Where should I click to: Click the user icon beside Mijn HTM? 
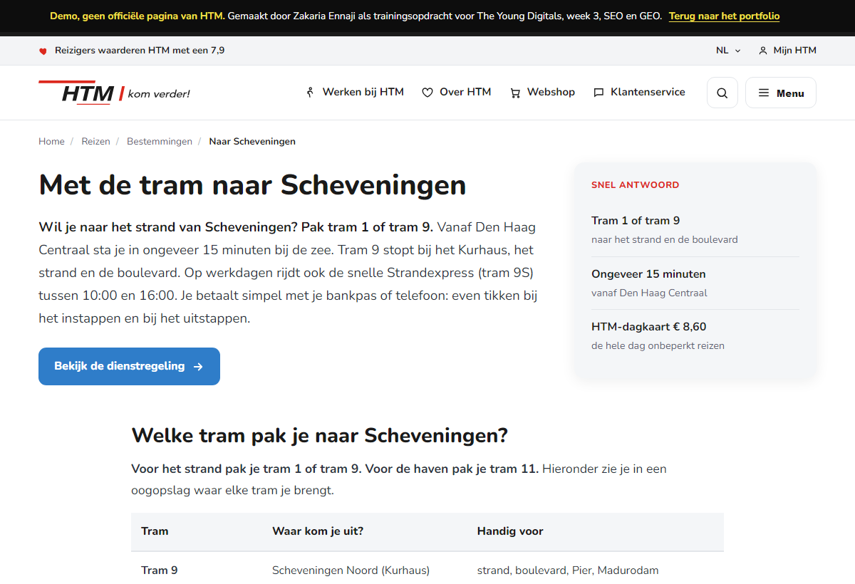(x=763, y=51)
